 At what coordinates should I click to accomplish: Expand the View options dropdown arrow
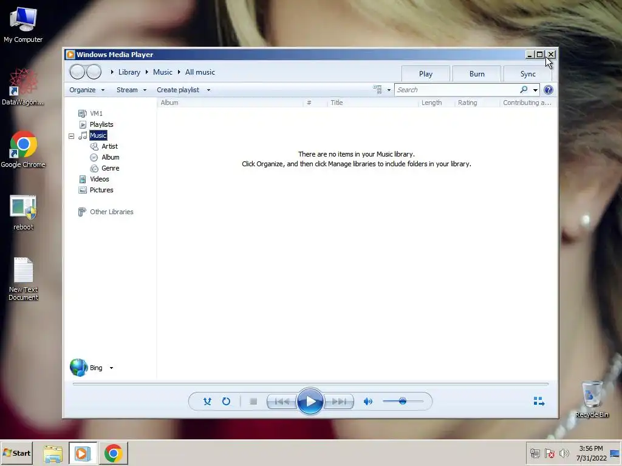tap(389, 90)
